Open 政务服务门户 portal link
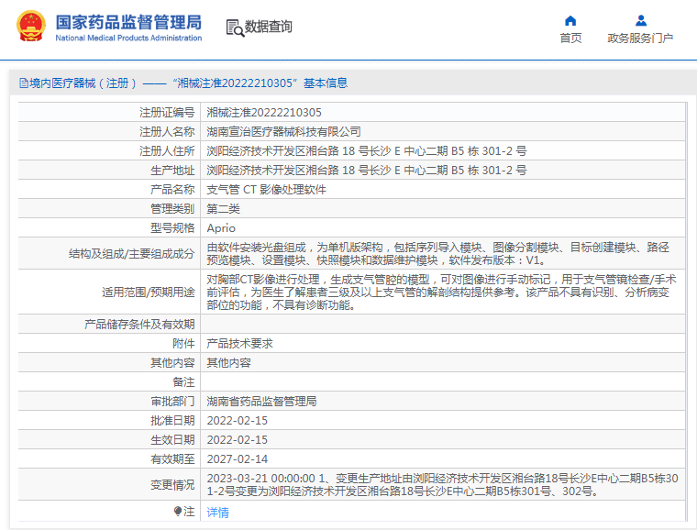Viewport: 697px width, 530px height. [x=640, y=39]
